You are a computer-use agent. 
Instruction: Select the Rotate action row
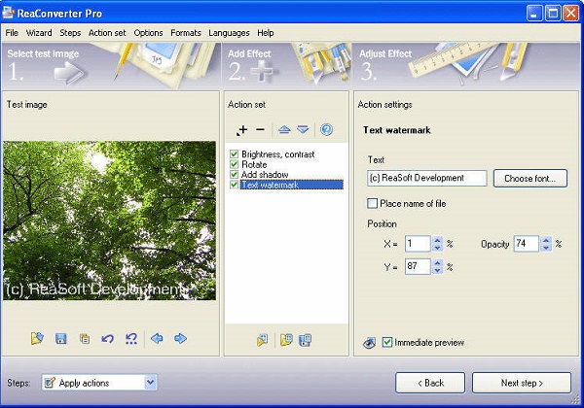coord(254,164)
